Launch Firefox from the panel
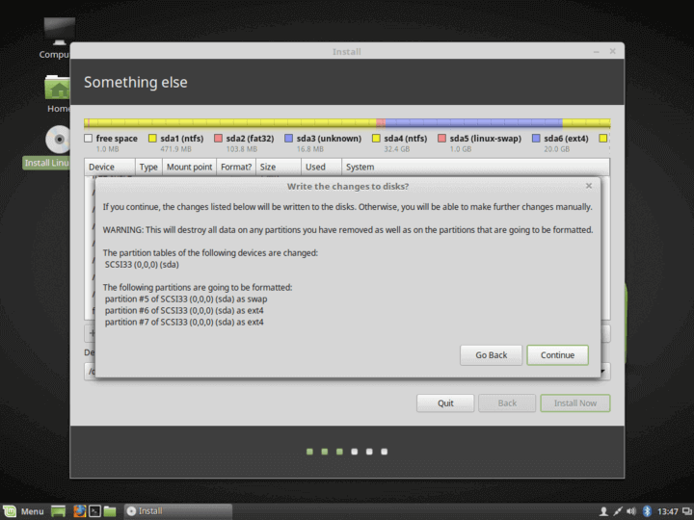 point(79,510)
